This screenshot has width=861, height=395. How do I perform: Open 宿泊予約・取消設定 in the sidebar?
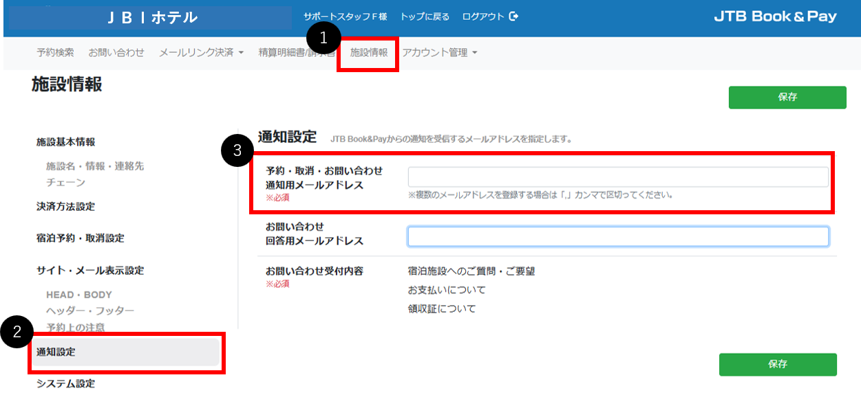click(x=81, y=238)
